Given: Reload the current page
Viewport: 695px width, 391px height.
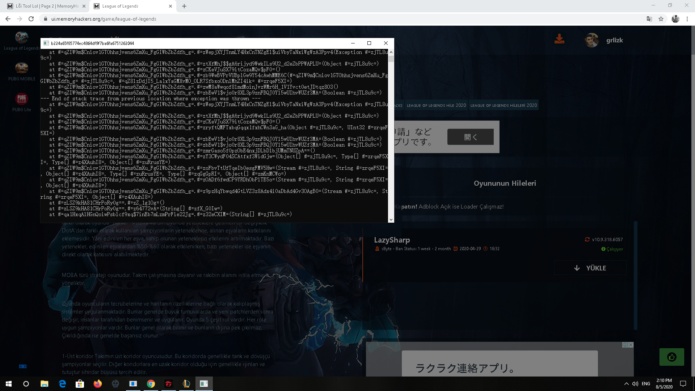Looking at the screenshot, I should 31,19.
